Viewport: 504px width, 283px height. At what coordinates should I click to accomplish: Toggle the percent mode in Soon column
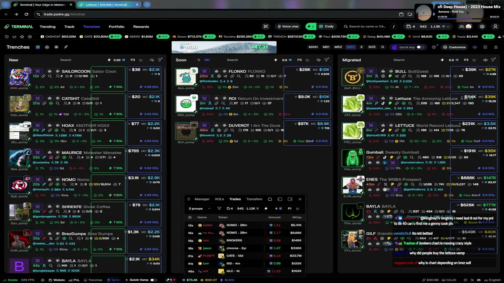tap(198, 60)
